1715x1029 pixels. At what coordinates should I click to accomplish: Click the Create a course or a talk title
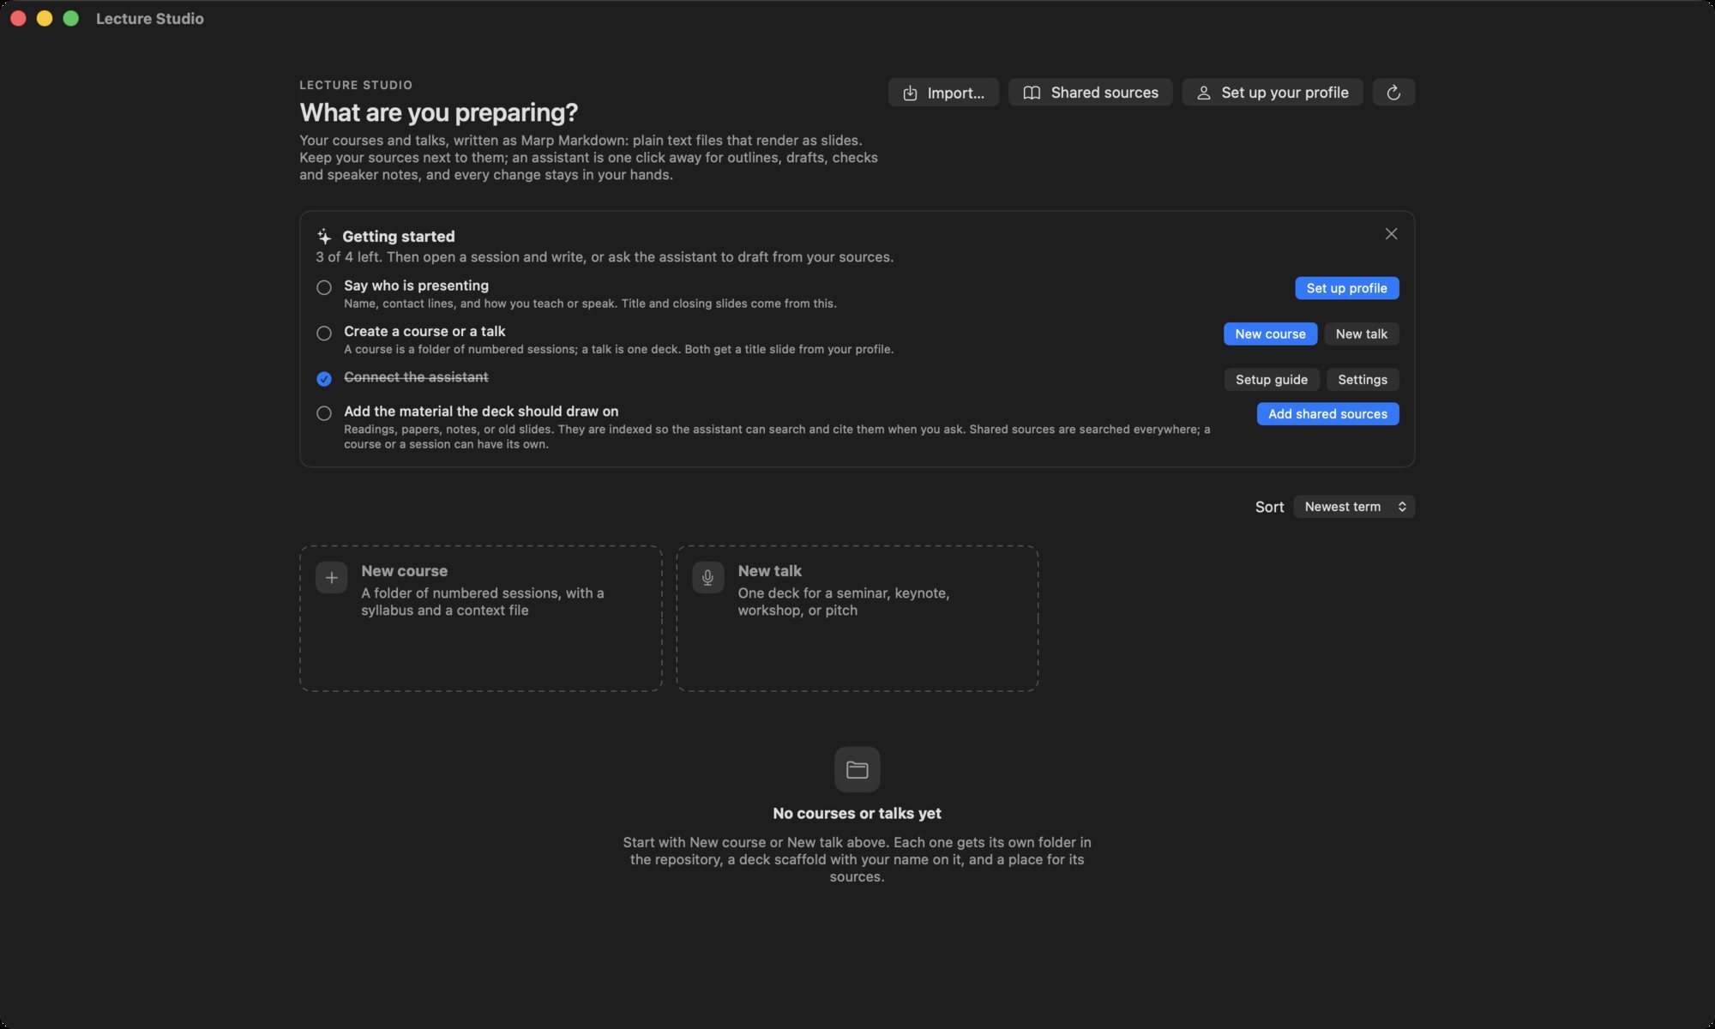pos(424,331)
